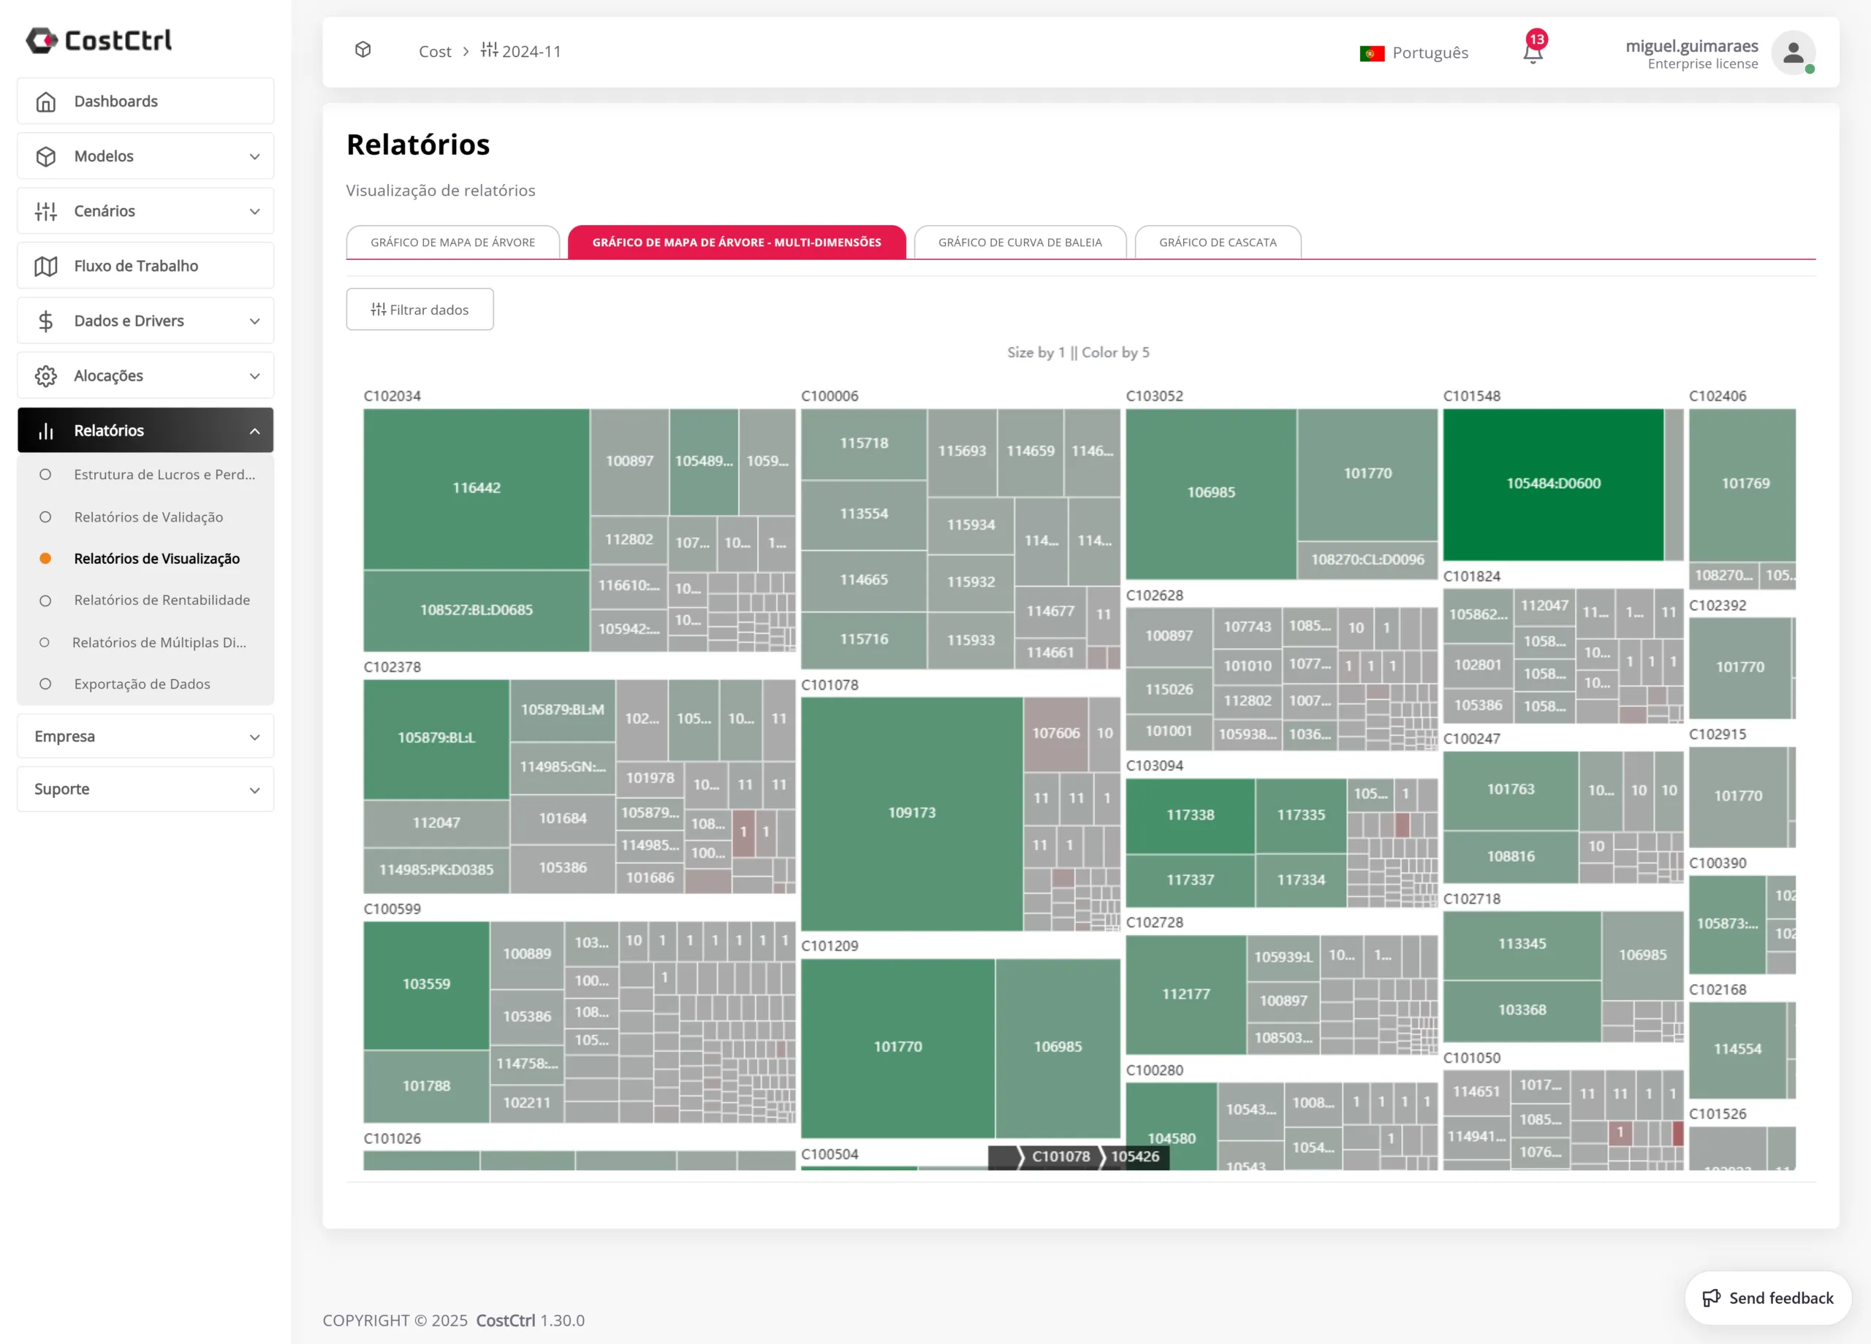Screen dimensions: 1871x1344
Task: Click the Relatórios bar-chart icon
Action: [x=45, y=429]
